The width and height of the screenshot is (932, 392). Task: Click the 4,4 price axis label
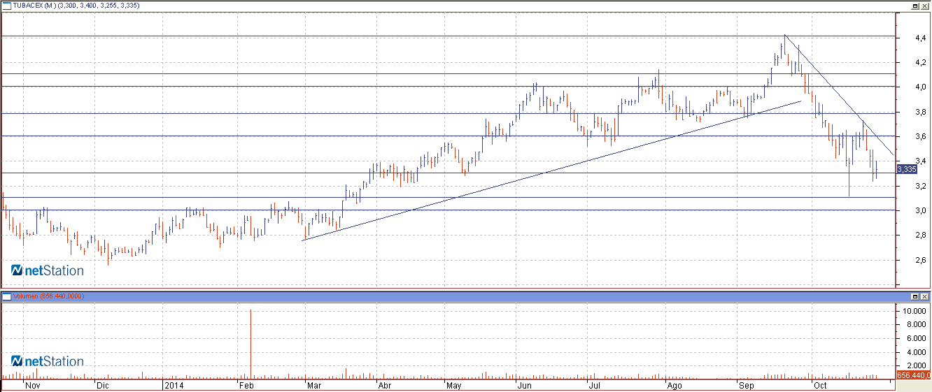(921, 38)
